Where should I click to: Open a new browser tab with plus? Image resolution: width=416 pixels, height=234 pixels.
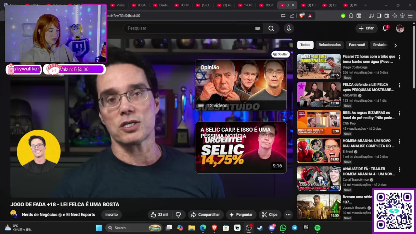click(x=366, y=5)
